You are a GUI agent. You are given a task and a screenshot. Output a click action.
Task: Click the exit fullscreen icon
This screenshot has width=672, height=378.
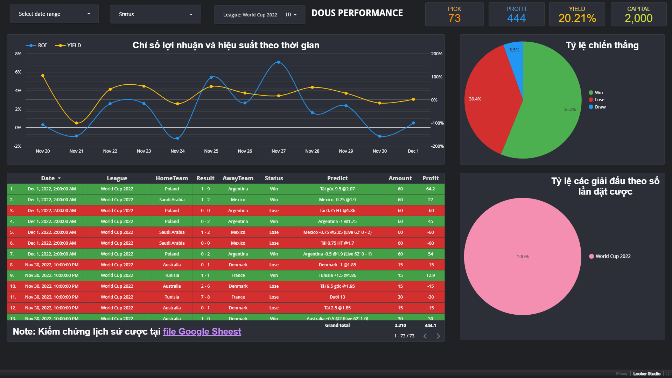pyautogui.click(x=667, y=373)
